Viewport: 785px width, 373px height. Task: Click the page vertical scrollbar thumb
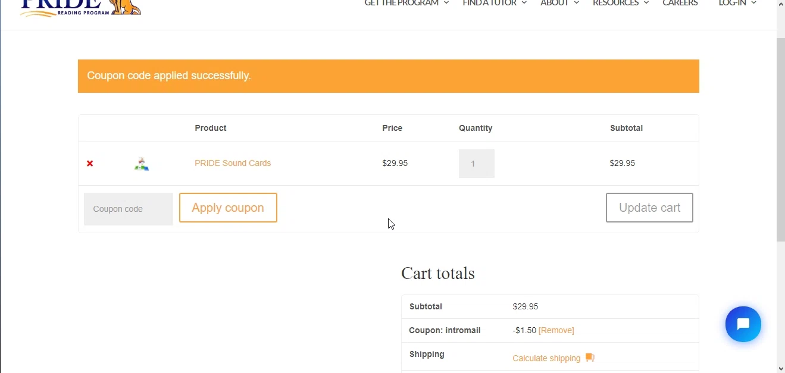coord(781,139)
